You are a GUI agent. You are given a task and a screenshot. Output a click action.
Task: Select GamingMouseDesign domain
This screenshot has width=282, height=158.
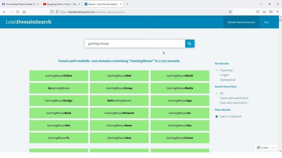coord(59,101)
